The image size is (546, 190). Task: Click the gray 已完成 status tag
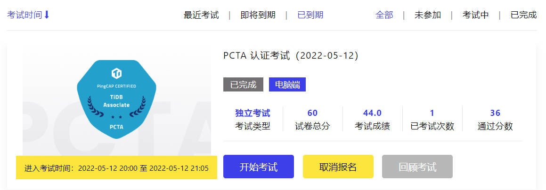tap(243, 84)
